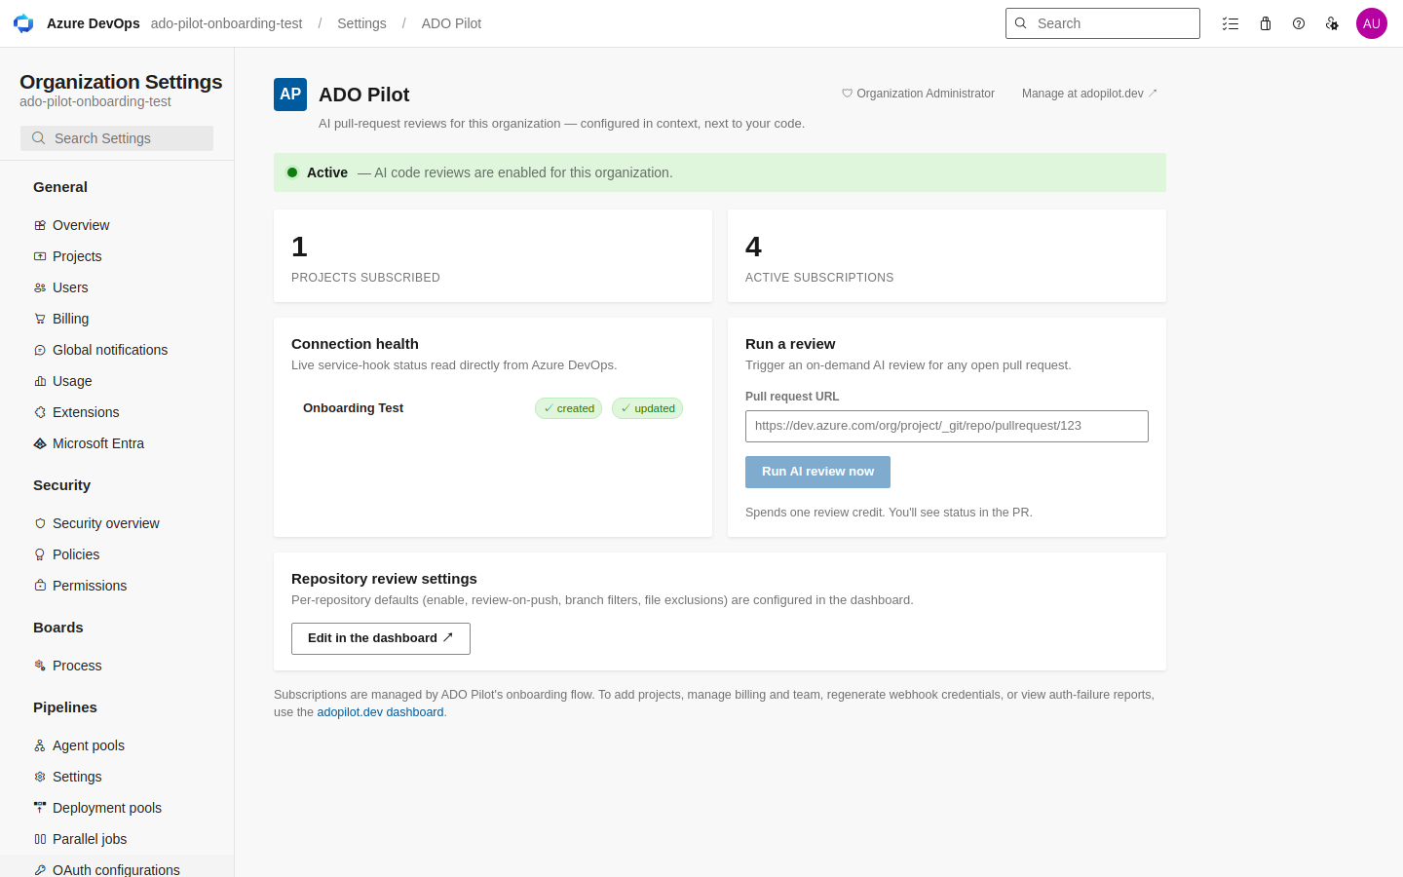Screen dimensions: 1403x877
Task: Click the 'created' status badge
Action: click(x=568, y=408)
